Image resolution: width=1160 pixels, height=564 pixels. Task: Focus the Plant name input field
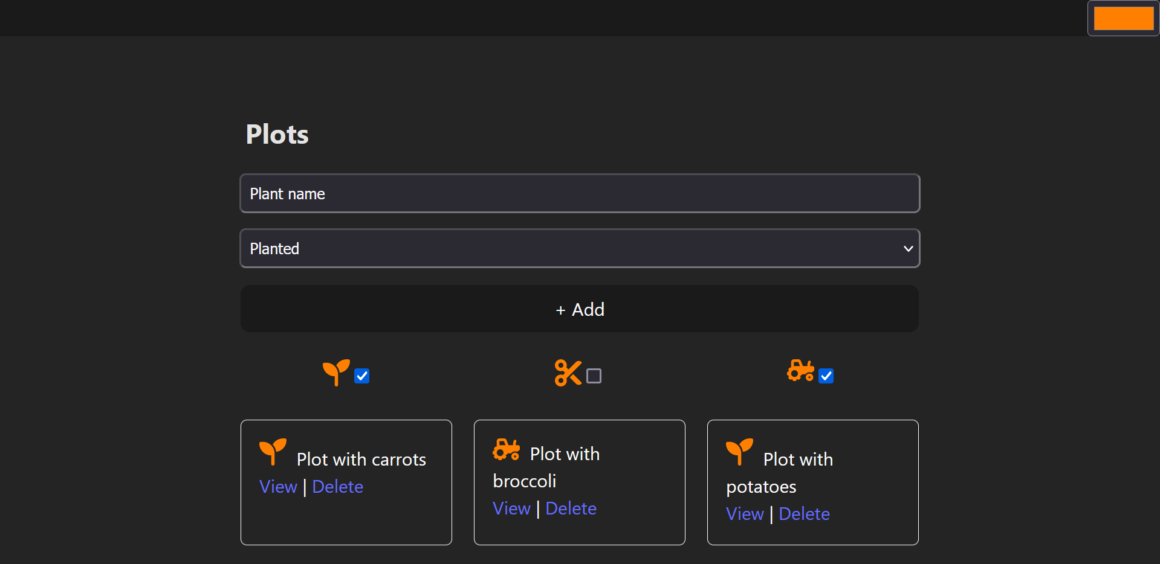click(x=579, y=193)
